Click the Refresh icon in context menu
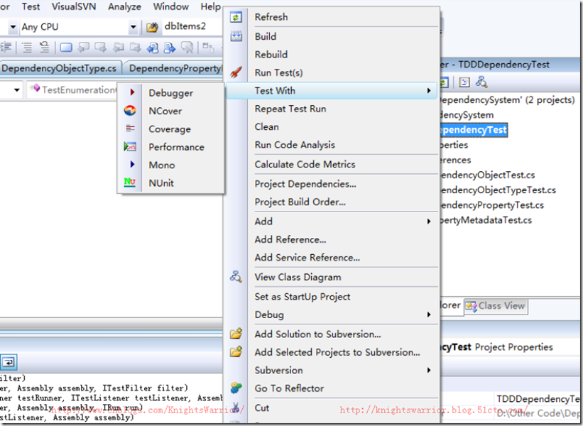The width and height of the screenshot is (583, 426). tap(236, 17)
